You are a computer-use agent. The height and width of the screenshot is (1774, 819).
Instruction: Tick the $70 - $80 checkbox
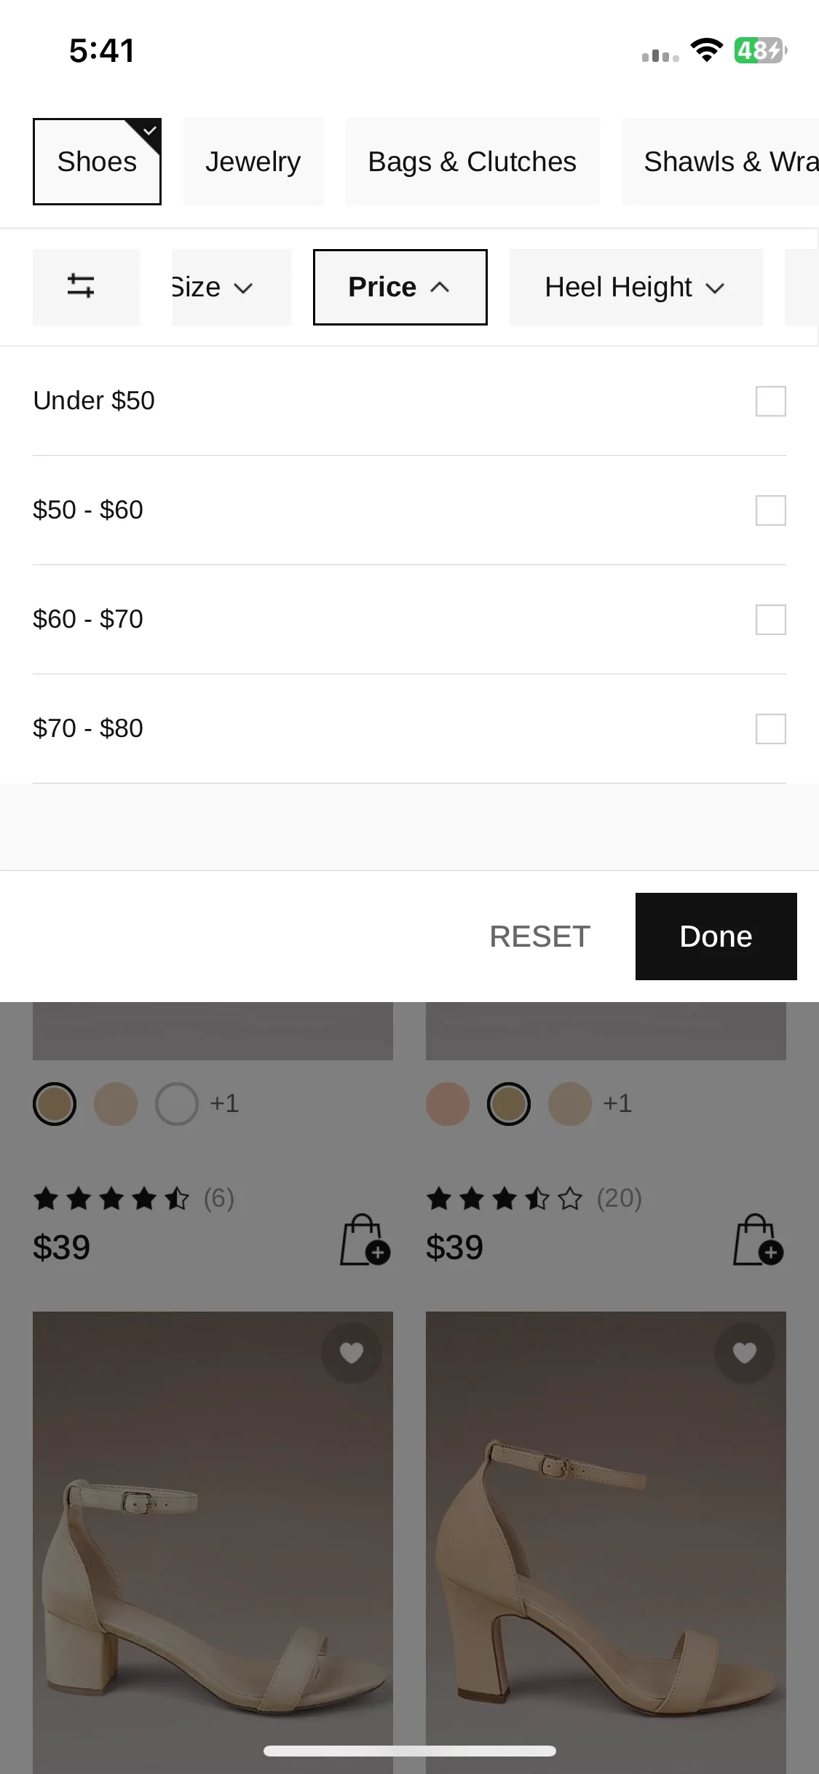pyautogui.click(x=771, y=729)
